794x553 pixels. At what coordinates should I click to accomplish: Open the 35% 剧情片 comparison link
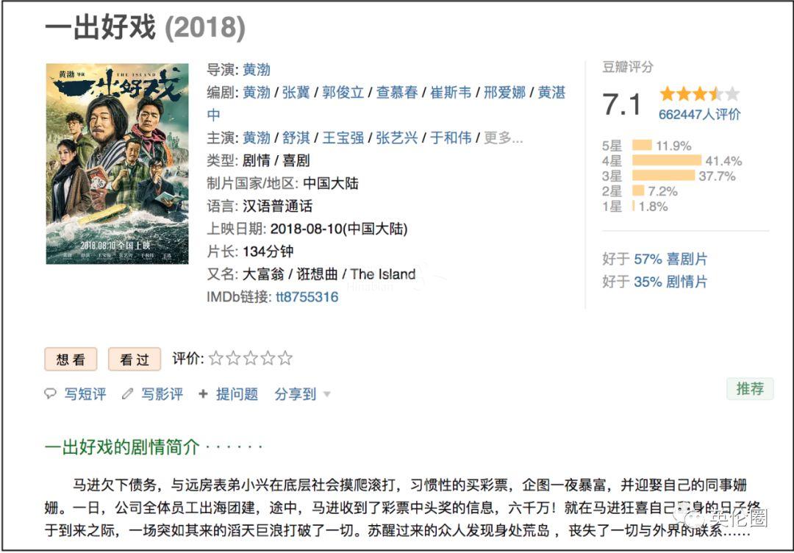tap(670, 282)
